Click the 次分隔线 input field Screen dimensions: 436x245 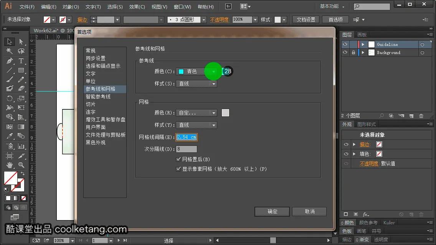(x=187, y=149)
